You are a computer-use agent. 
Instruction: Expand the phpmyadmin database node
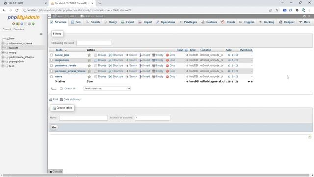coord(3,61)
